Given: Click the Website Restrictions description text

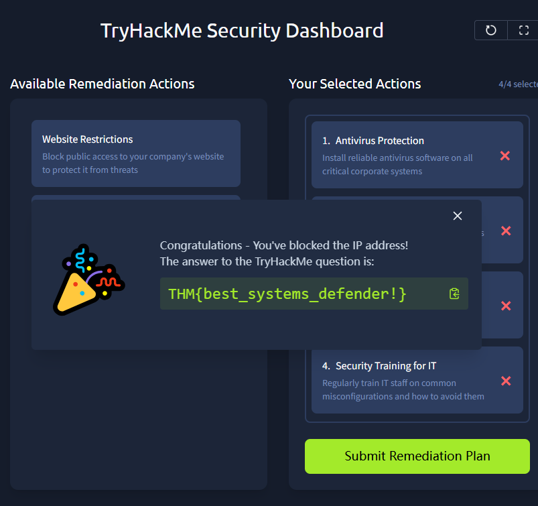Looking at the screenshot, I should [133, 163].
